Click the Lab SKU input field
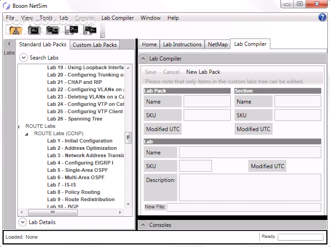 point(196,166)
